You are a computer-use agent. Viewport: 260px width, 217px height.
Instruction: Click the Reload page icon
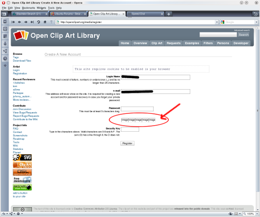[x=39, y=22]
